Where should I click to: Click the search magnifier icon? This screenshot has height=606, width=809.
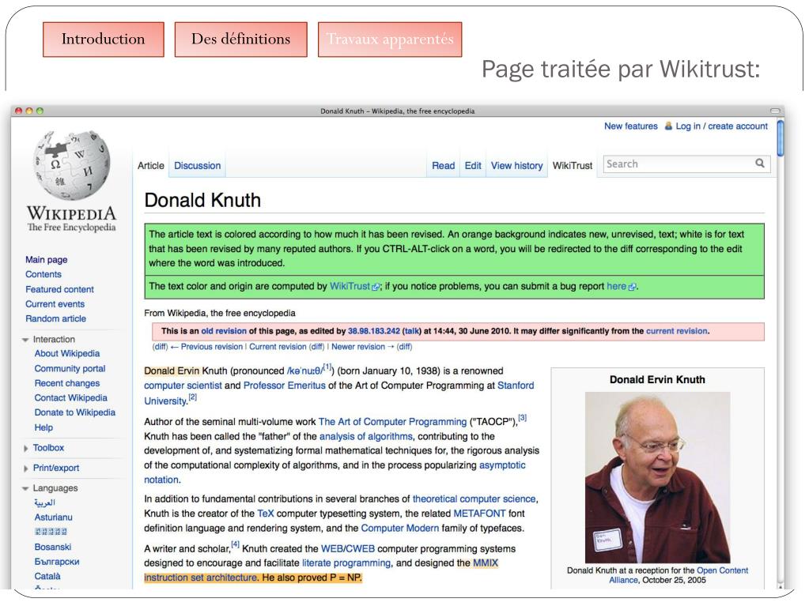[x=759, y=164]
